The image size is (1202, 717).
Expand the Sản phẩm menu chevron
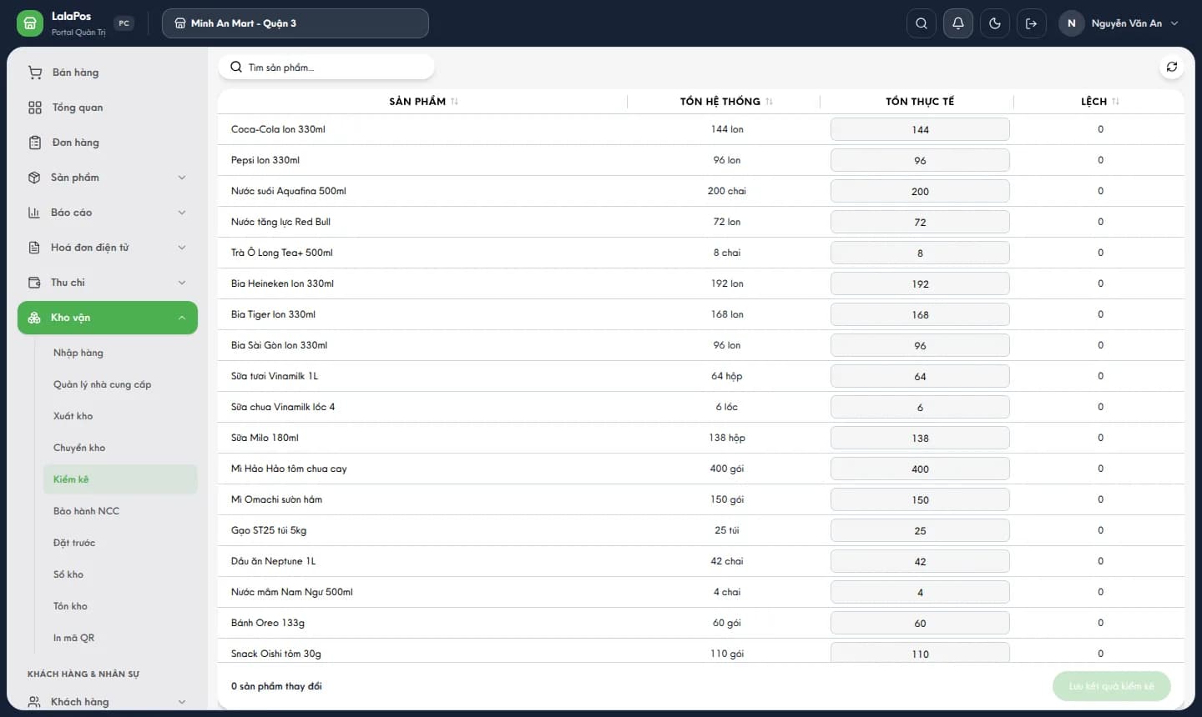(x=182, y=178)
